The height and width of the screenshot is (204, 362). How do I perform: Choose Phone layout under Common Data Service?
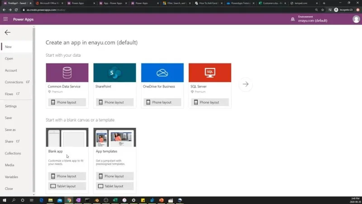click(67, 102)
